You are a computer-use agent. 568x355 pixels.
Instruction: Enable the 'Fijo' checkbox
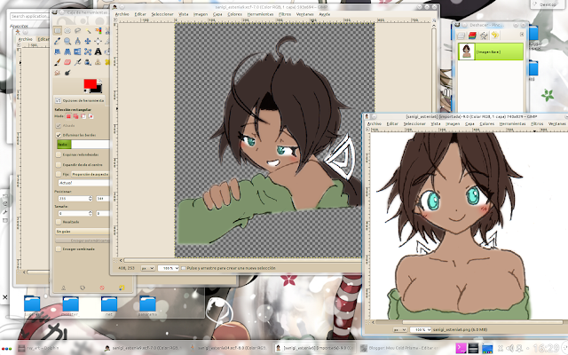click(59, 174)
